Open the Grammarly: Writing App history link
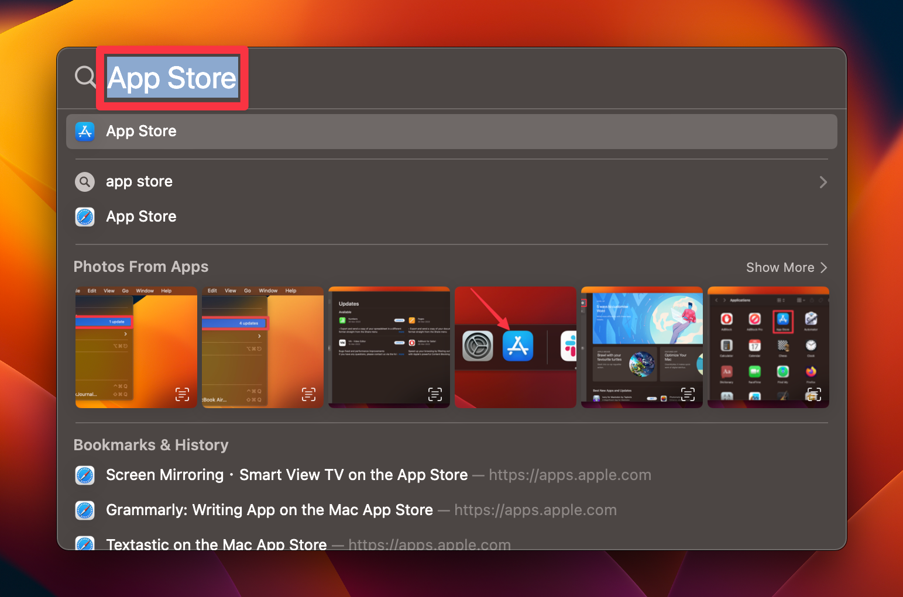903x597 pixels. [269, 510]
